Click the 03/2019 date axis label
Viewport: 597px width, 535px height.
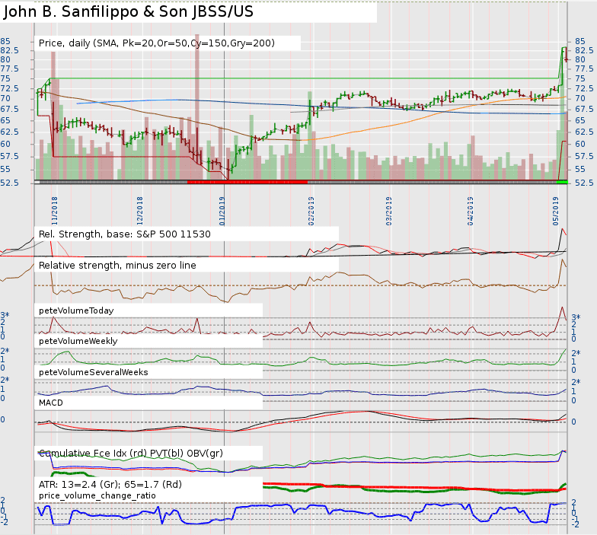(x=388, y=211)
